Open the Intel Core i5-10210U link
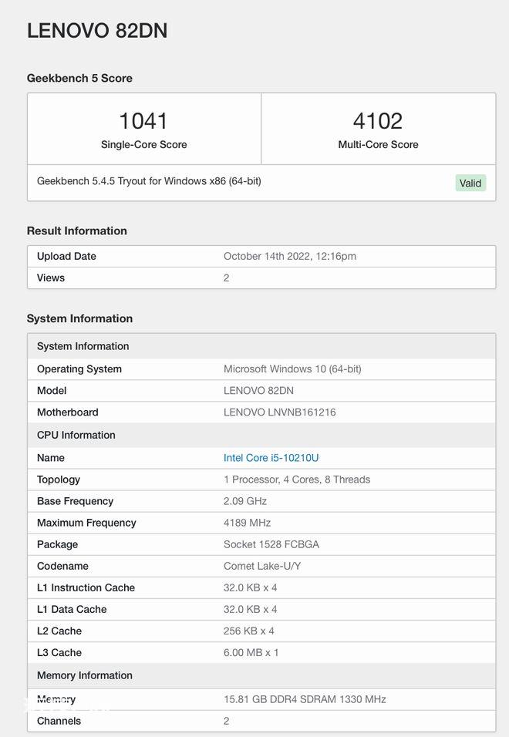The height and width of the screenshot is (737, 509). [x=271, y=458]
